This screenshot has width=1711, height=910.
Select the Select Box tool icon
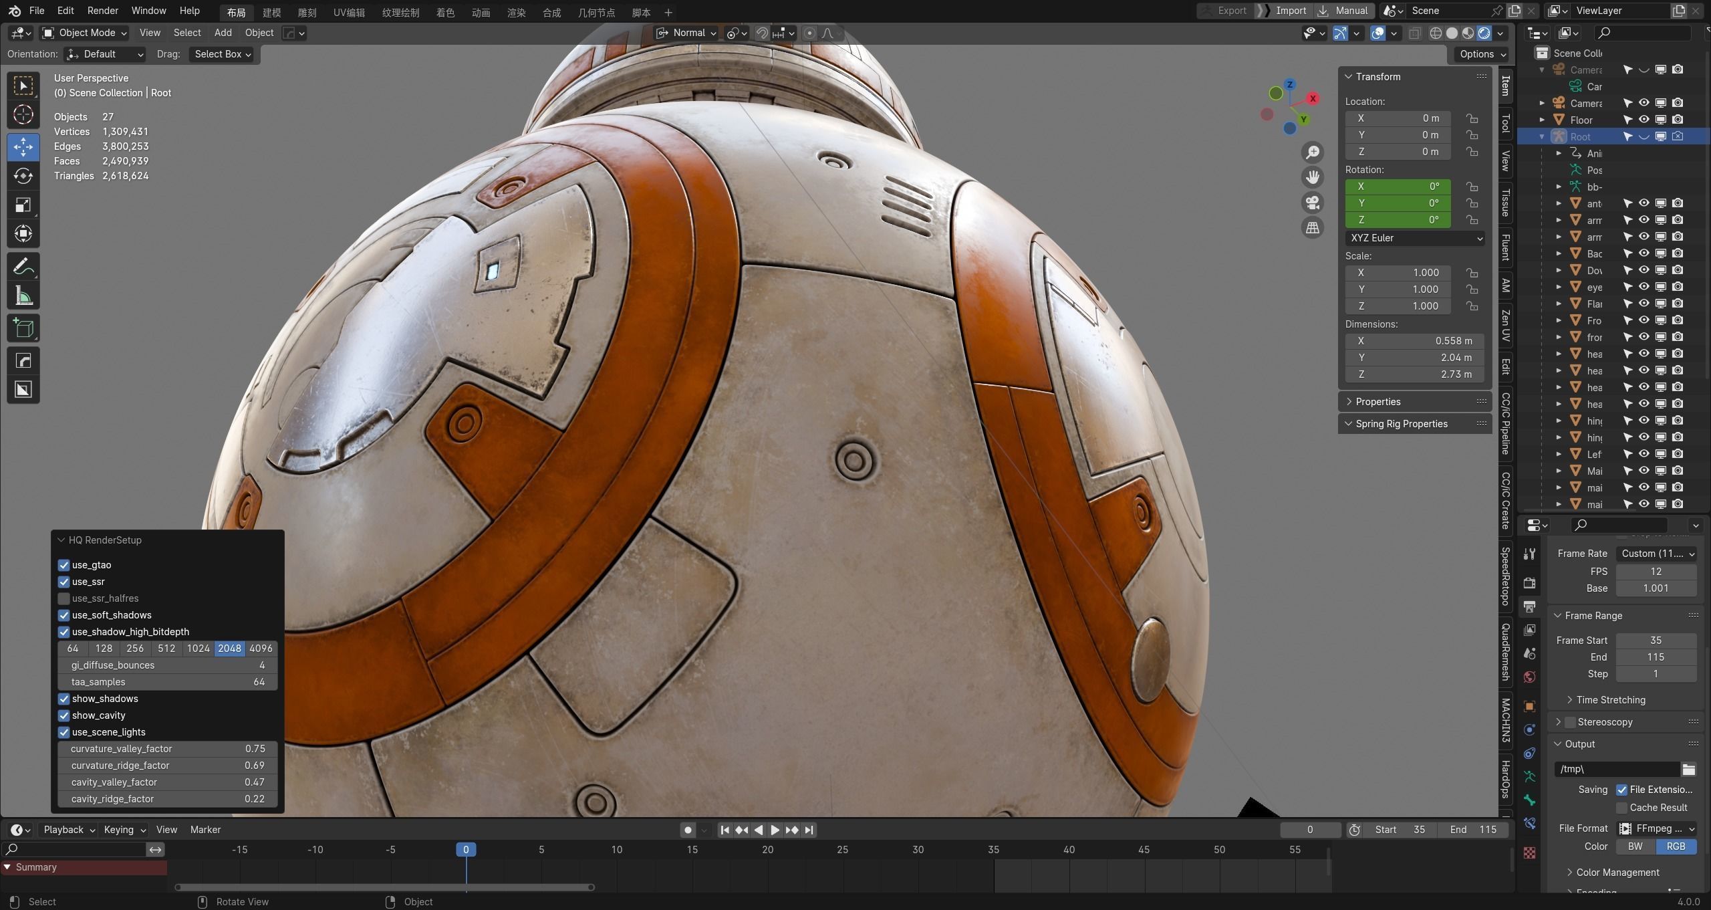23,86
